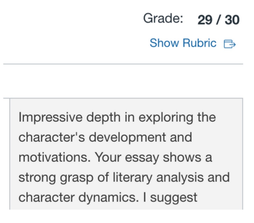Open the Show Rubric link
The height and width of the screenshot is (223, 254).
[183, 43]
